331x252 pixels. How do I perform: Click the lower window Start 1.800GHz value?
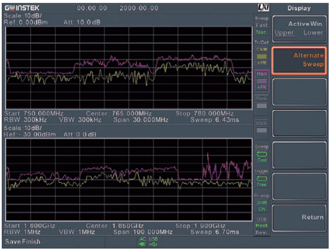(x=39, y=225)
